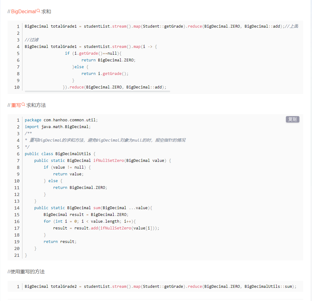Image resolution: width=312 pixels, height=301 pixels.
Task: Click the BigDecimalUtils::sum reference in the last line
Action: pos(268,286)
